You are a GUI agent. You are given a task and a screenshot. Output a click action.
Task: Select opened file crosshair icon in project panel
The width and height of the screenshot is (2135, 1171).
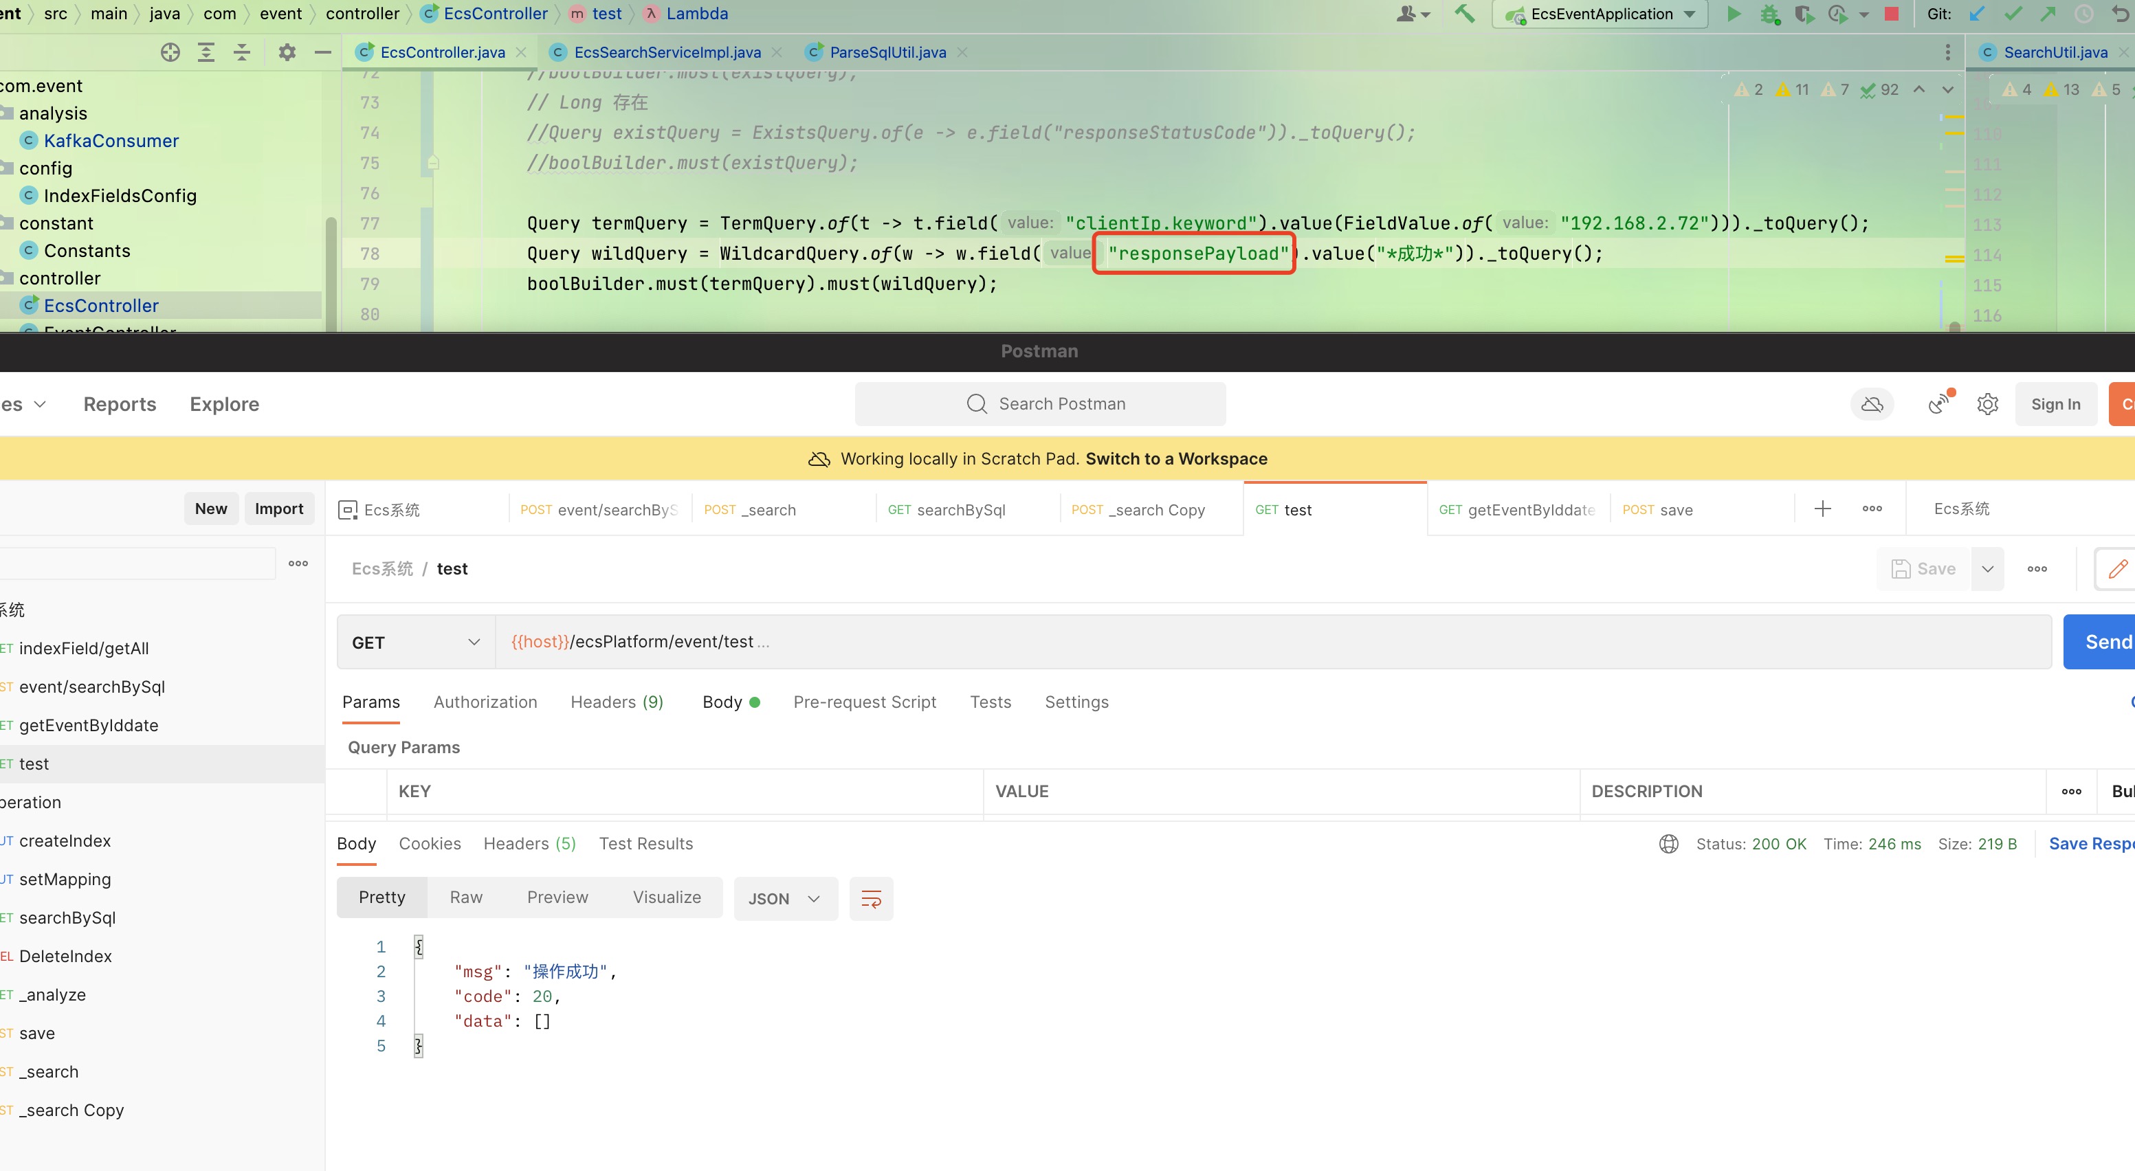coord(170,52)
